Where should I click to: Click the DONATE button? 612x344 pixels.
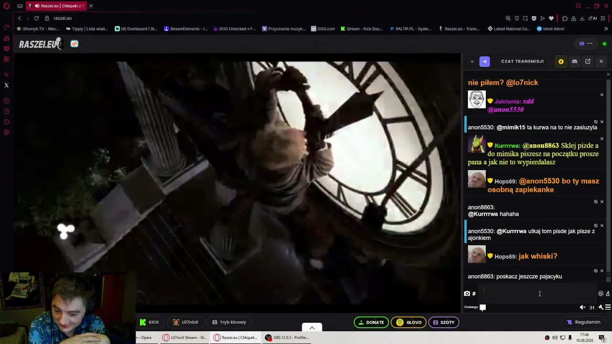(371, 322)
